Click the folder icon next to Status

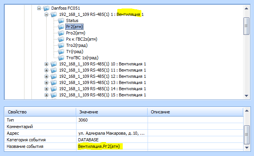[x=61, y=21]
